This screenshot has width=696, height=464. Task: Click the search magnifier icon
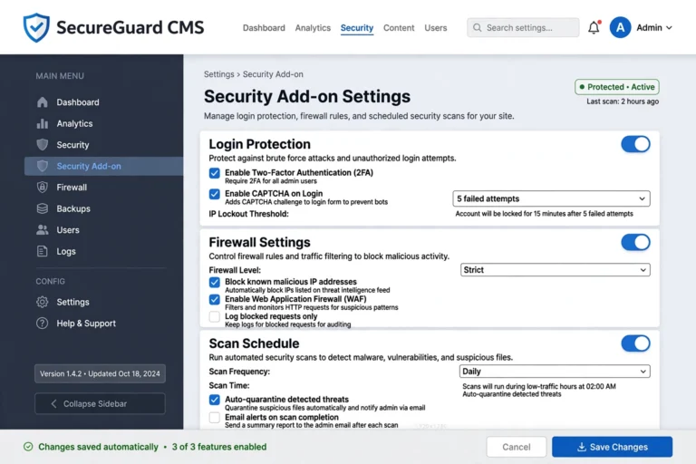[478, 27]
